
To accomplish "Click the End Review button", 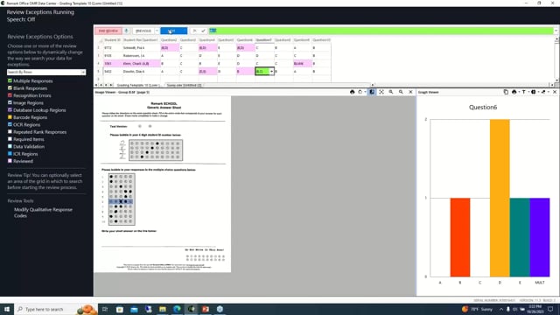I will coord(108,31).
